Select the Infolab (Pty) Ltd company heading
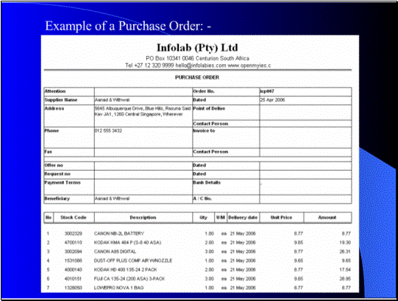The image size is (398, 301). pos(197,48)
